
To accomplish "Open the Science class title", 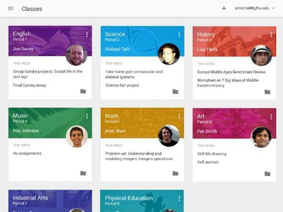I will pos(115,34).
